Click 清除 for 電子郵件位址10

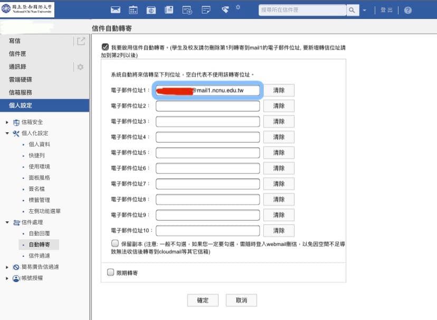tap(279, 230)
